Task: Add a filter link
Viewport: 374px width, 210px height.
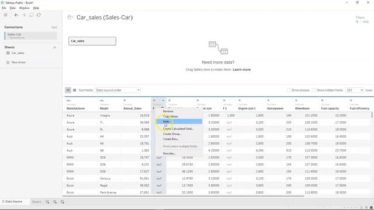Action: tap(365, 22)
